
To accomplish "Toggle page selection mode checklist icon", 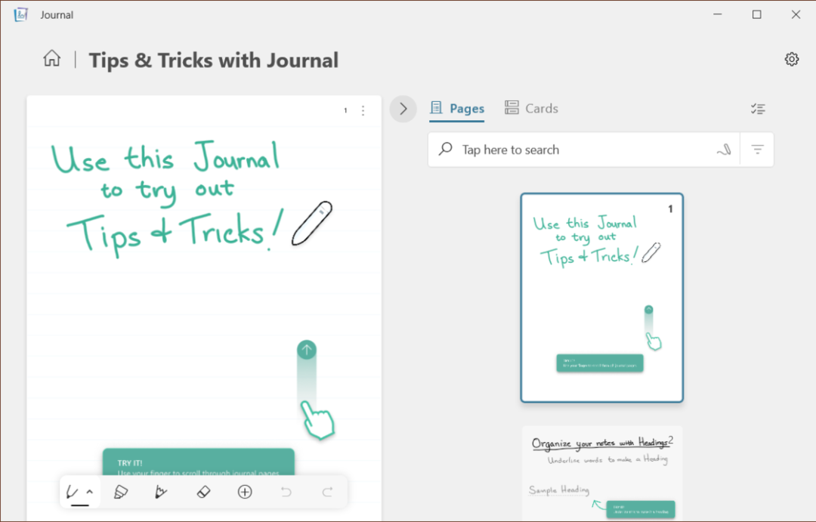I will tap(758, 109).
